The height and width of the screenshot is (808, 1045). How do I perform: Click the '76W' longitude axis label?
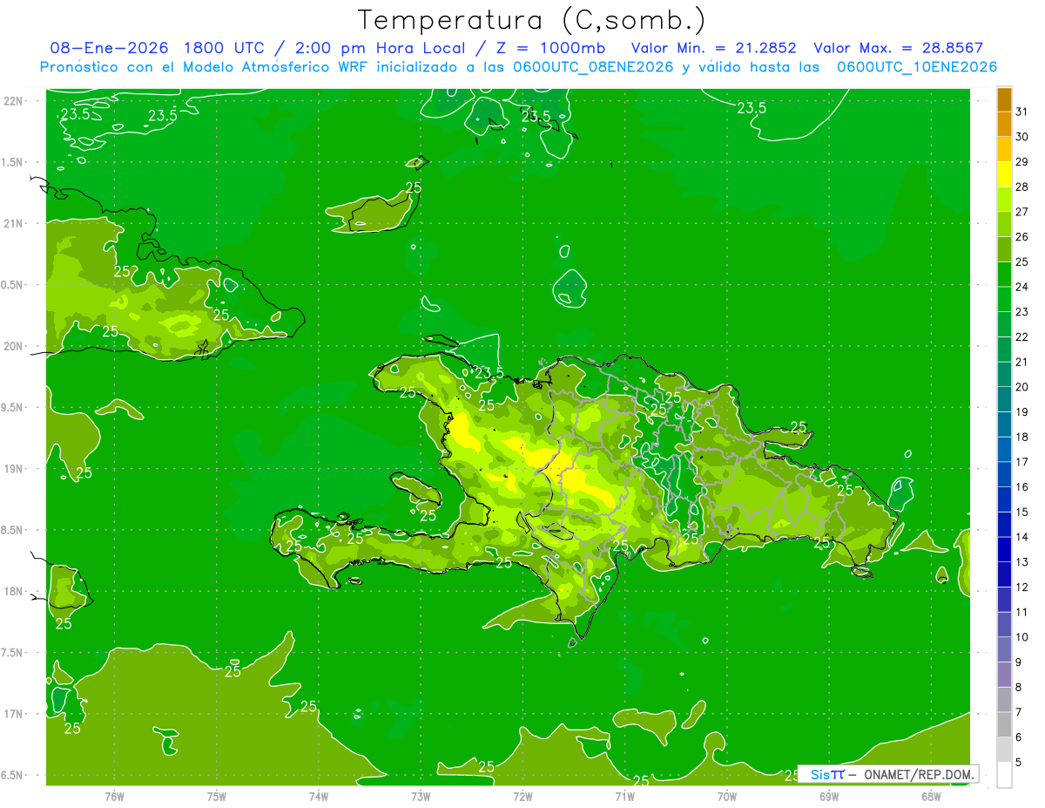point(114,796)
